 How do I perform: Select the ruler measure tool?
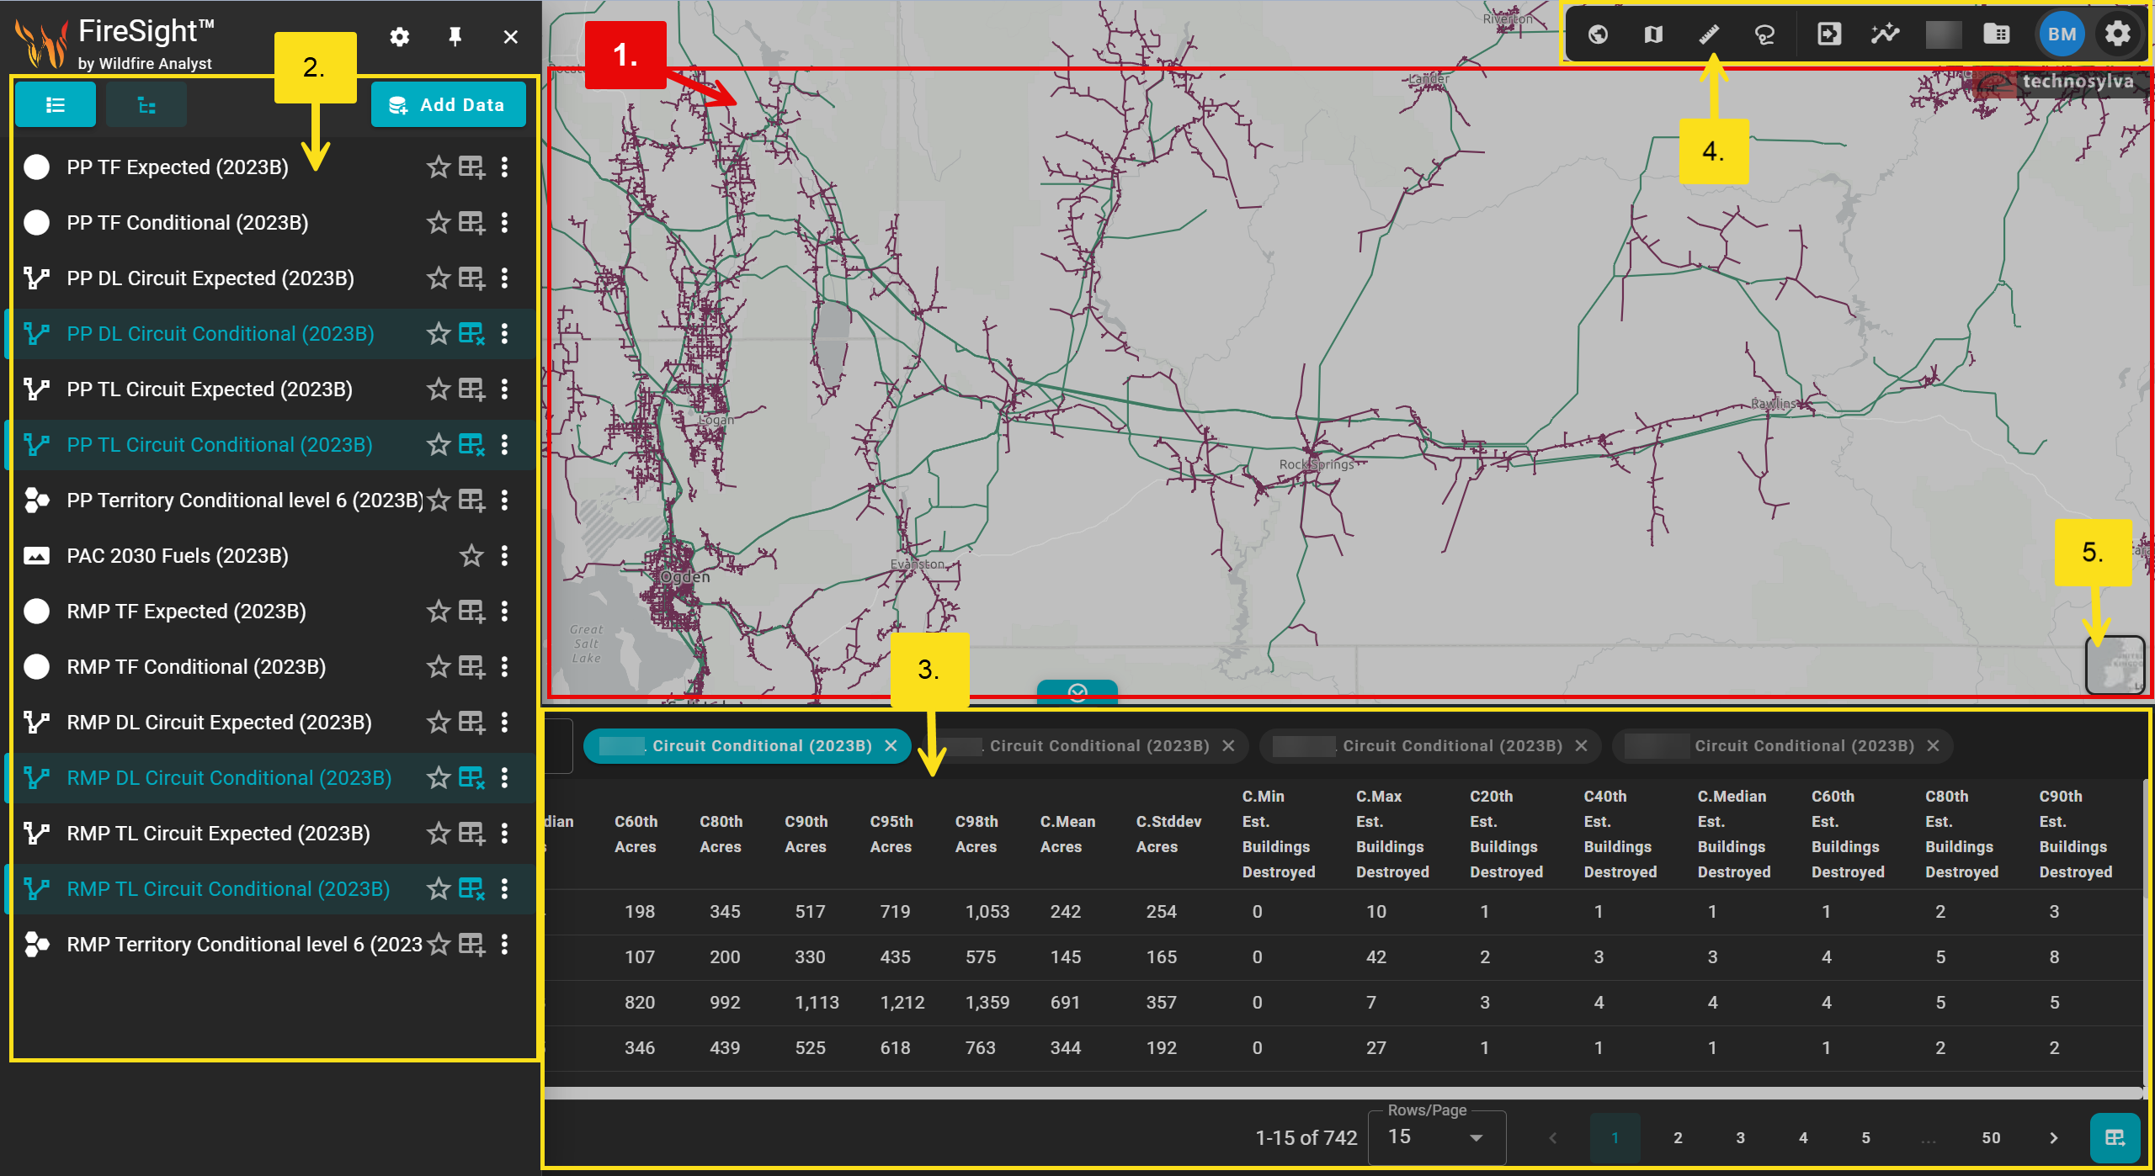pos(1709,34)
